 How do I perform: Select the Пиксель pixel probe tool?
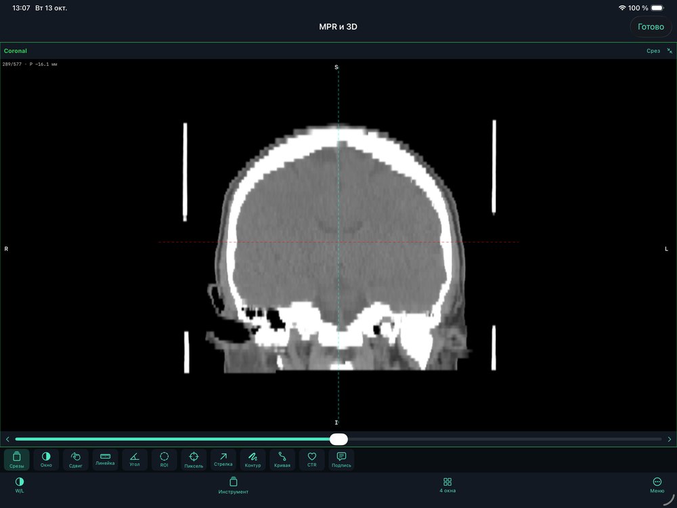pyautogui.click(x=194, y=459)
